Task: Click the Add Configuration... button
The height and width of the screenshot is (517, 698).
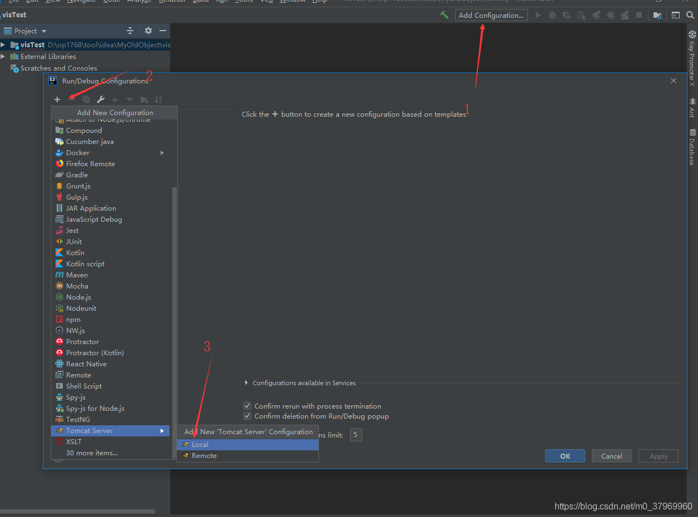Action: pyautogui.click(x=491, y=15)
